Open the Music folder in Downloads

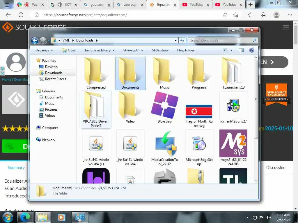[165, 73]
